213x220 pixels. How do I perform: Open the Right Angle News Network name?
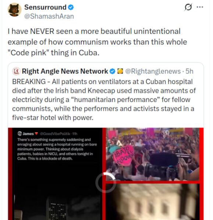click(x=65, y=71)
